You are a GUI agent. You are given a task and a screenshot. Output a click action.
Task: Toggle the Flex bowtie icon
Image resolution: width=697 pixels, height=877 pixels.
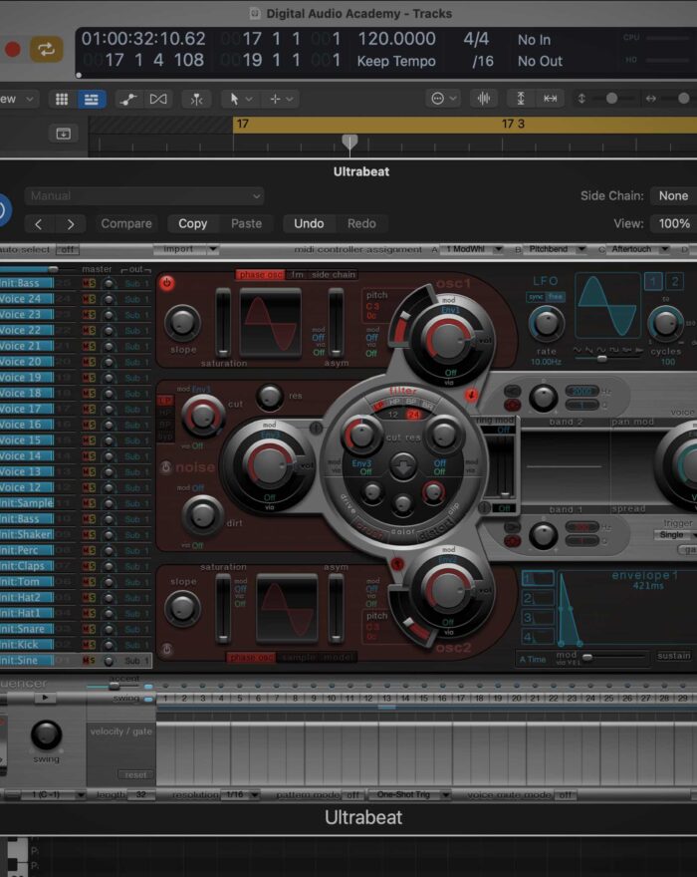coord(158,99)
